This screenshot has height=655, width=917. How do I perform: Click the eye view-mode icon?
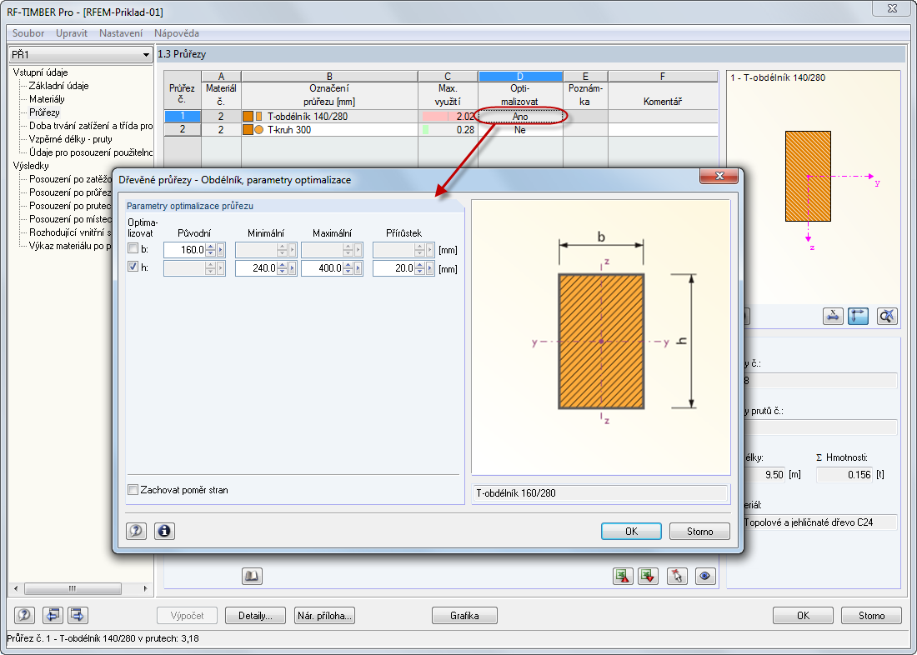pos(706,576)
